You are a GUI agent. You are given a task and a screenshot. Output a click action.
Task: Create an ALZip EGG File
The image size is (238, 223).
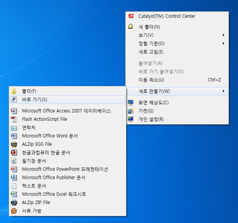[x=68, y=144]
